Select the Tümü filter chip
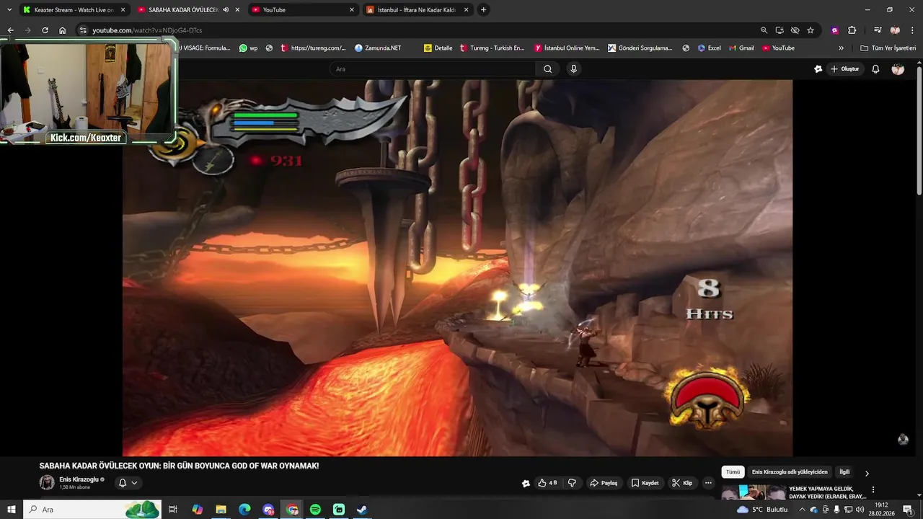The width and height of the screenshot is (923, 519). pyautogui.click(x=733, y=472)
